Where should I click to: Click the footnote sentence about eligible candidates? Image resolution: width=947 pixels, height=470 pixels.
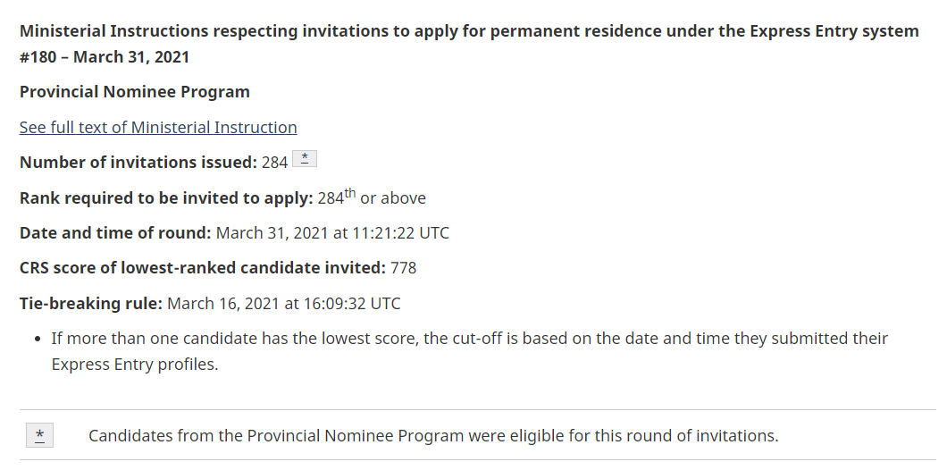(433, 435)
